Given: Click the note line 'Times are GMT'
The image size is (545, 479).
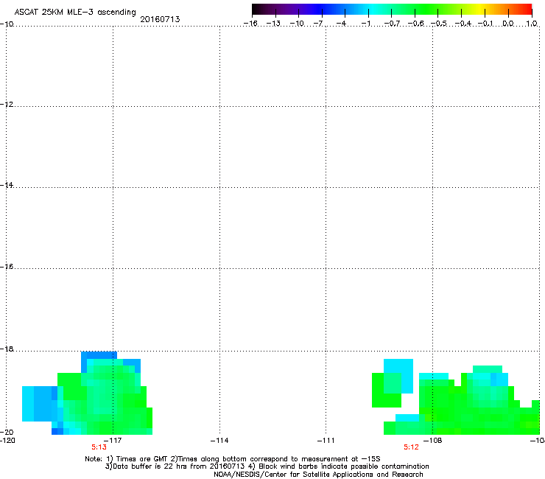Looking at the screenshot, I should point(232,459).
